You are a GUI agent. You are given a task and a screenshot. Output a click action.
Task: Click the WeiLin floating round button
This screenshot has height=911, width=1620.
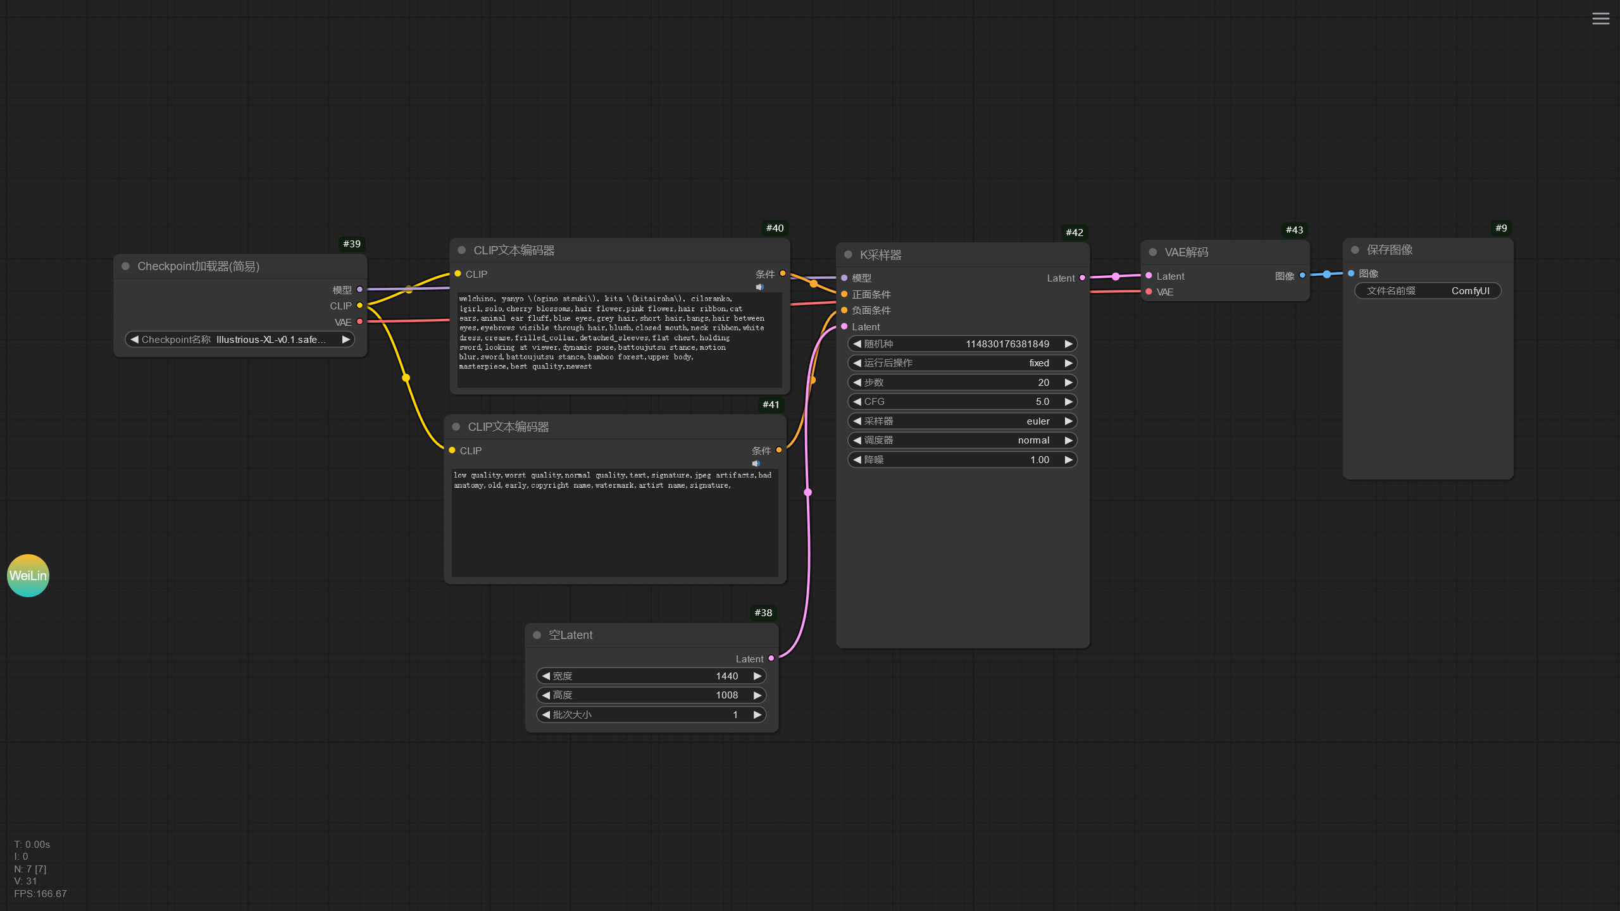(28, 576)
